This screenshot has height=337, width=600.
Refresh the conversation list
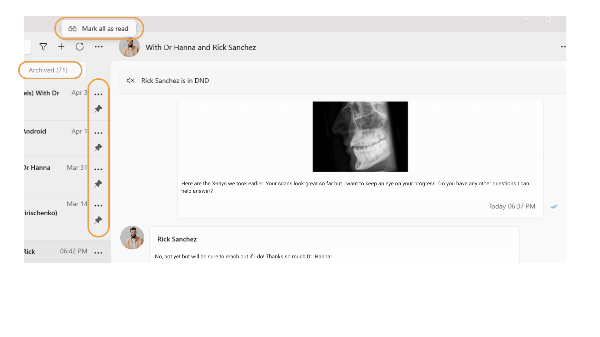(x=80, y=46)
